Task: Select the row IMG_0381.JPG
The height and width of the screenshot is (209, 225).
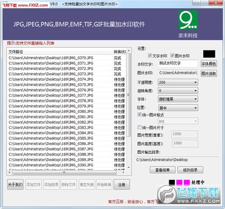Action: (67, 117)
